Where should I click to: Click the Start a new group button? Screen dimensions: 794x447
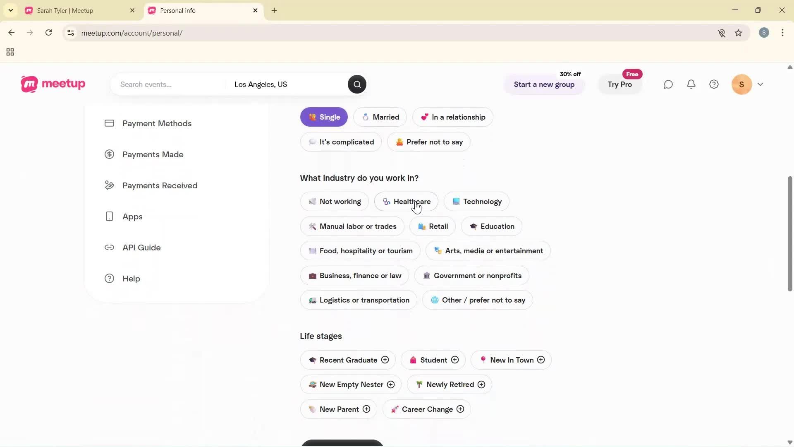(x=544, y=84)
